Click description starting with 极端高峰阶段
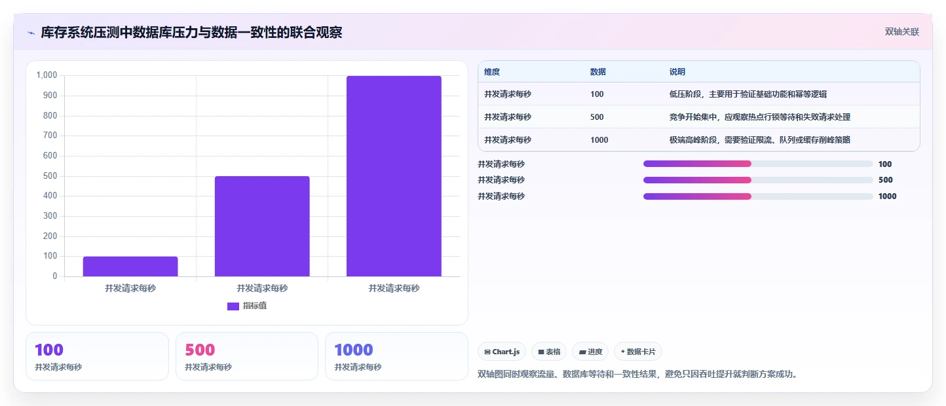 (x=760, y=139)
